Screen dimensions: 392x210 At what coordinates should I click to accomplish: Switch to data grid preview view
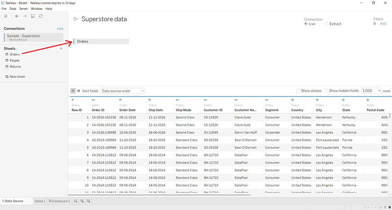point(73,91)
